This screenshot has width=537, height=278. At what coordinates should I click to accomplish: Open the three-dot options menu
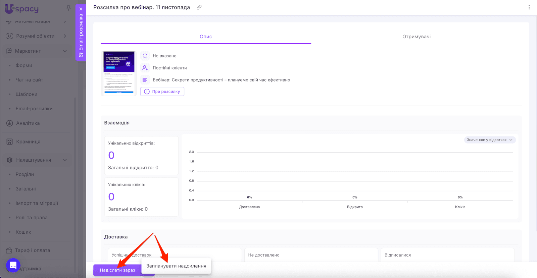pyautogui.click(x=529, y=7)
